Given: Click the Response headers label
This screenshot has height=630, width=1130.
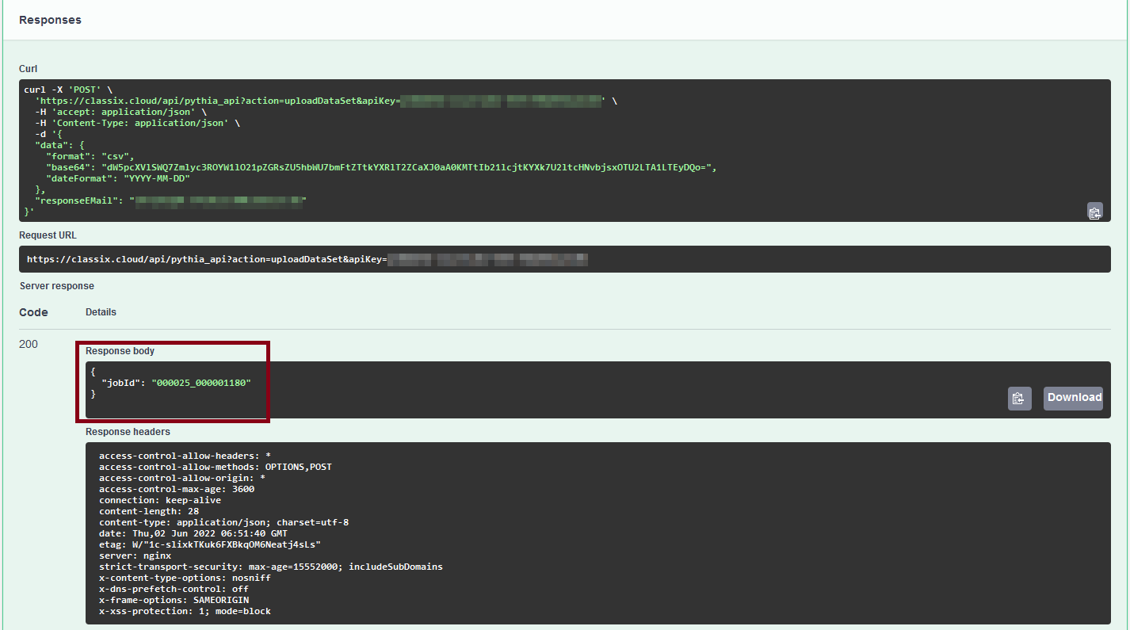Looking at the screenshot, I should coord(128,432).
